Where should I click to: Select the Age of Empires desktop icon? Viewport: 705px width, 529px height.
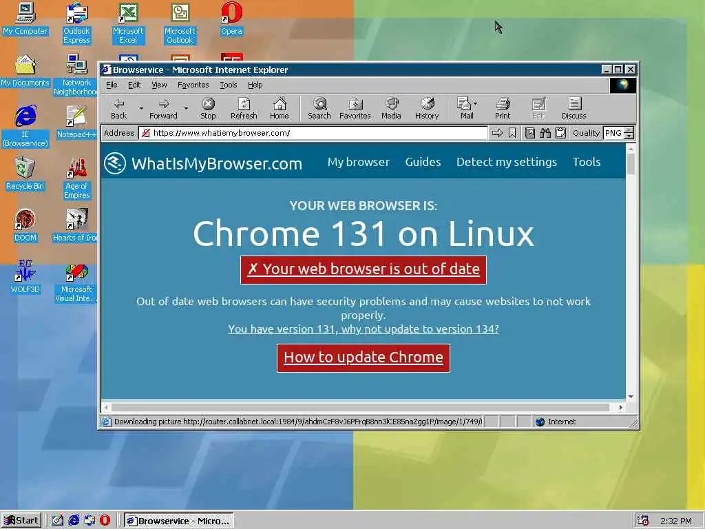pyautogui.click(x=77, y=178)
